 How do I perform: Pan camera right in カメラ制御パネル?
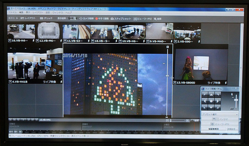pos(218,101)
